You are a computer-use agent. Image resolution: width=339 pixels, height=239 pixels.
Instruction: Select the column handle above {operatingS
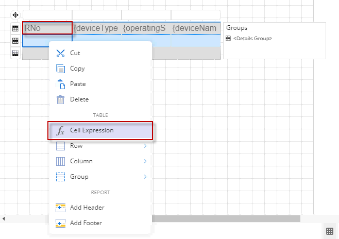coord(146,15)
